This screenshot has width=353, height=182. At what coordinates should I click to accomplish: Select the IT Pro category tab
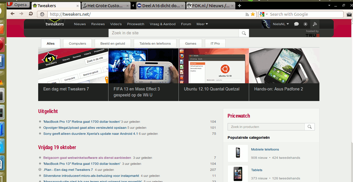pos(215,43)
